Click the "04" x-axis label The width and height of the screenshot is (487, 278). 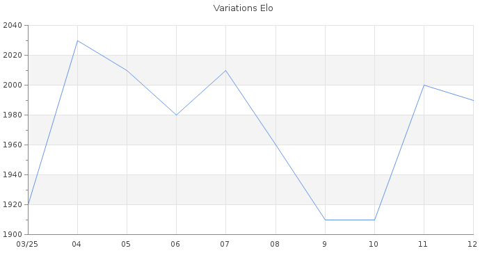click(77, 245)
